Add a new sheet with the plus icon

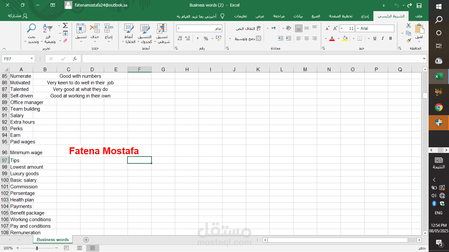coord(86,240)
